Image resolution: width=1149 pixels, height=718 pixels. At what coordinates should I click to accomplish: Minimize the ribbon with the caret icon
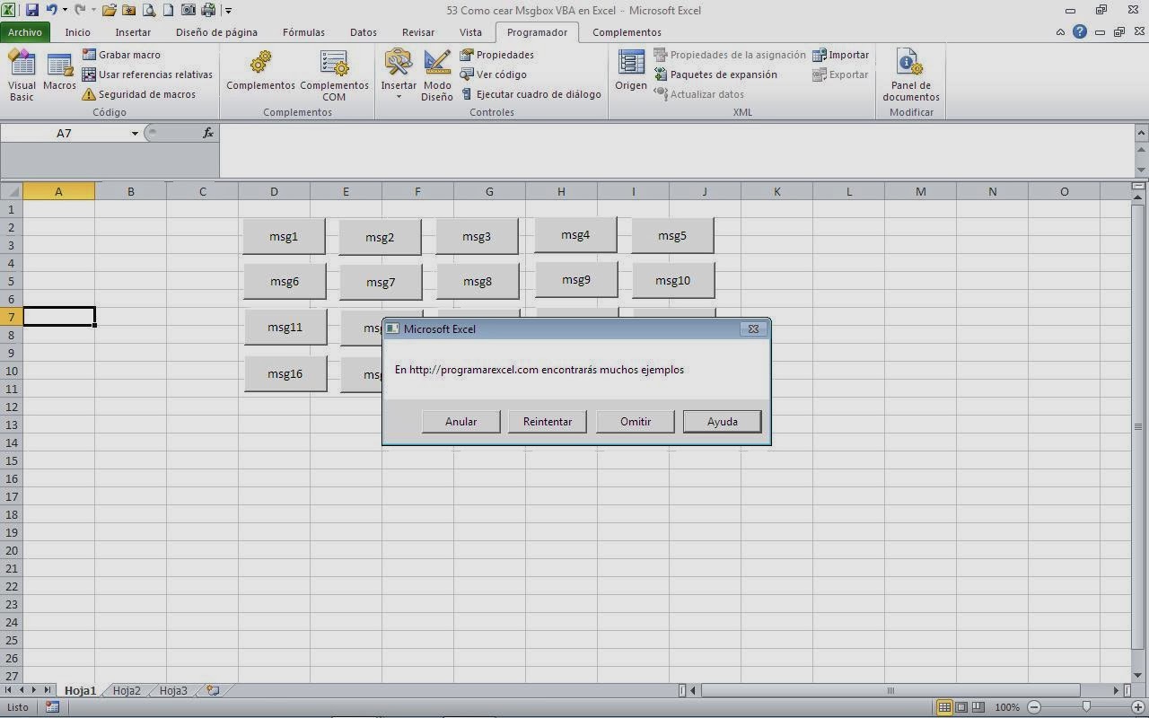pos(1060,31)
